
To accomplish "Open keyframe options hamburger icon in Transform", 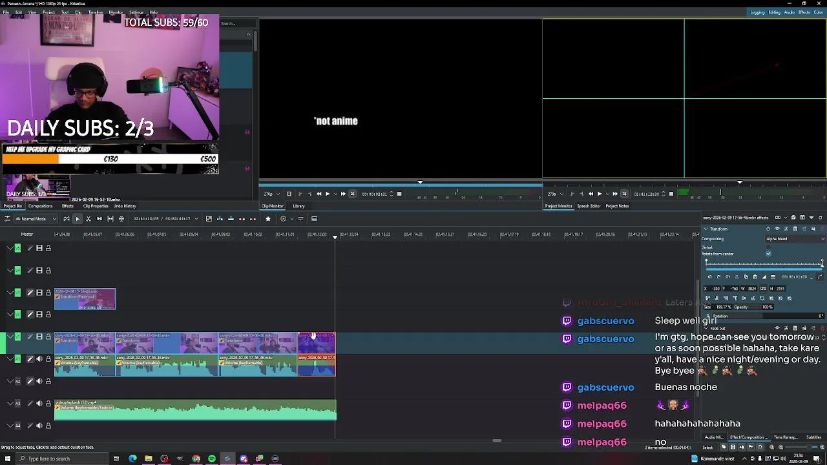I will 773,277.
